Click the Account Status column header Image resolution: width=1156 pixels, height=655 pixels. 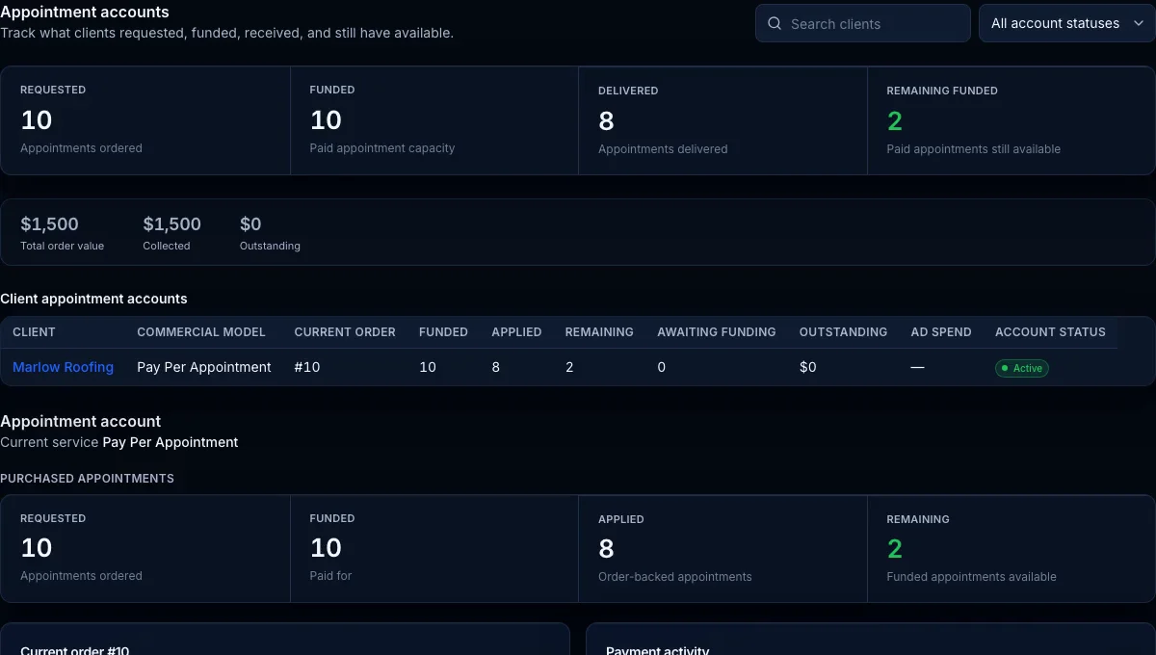click(x=1050, y=331)
